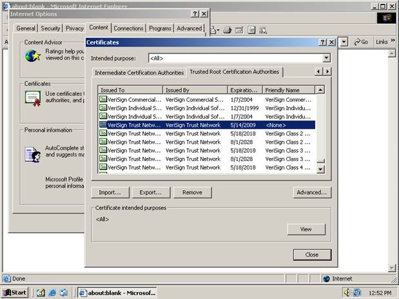Click the certificate icon of VeriSign Commercial row
399x299 pixels.
click(102, 99)
